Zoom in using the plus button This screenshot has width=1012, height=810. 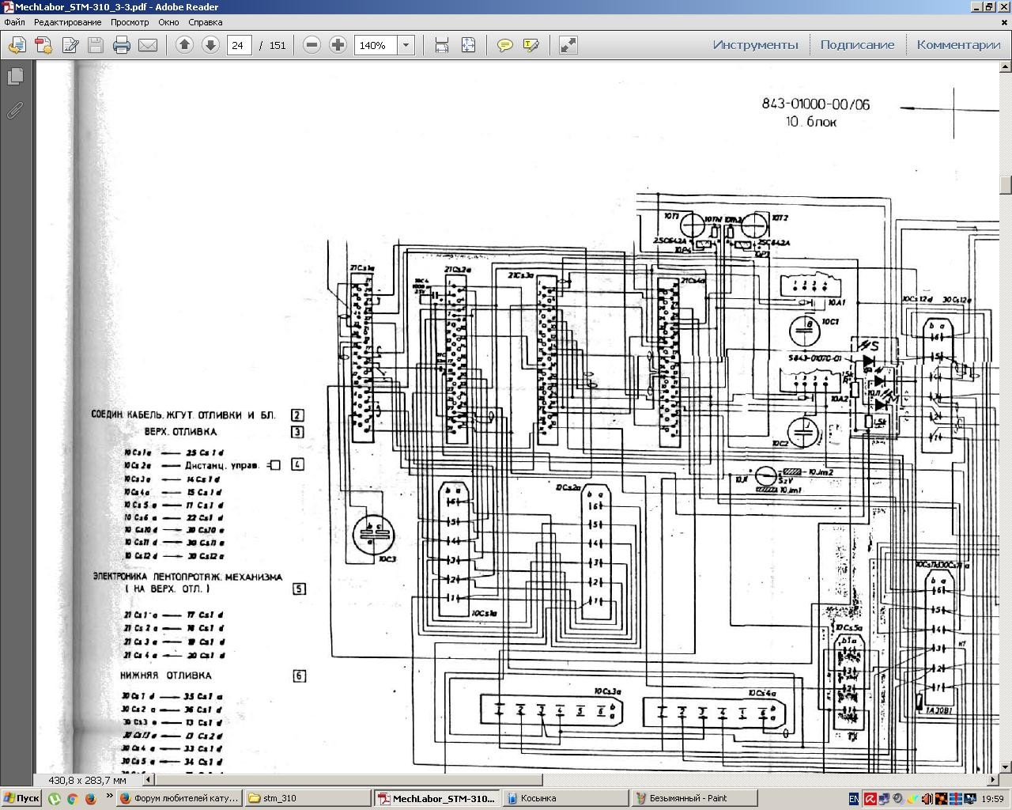(338, 45)
